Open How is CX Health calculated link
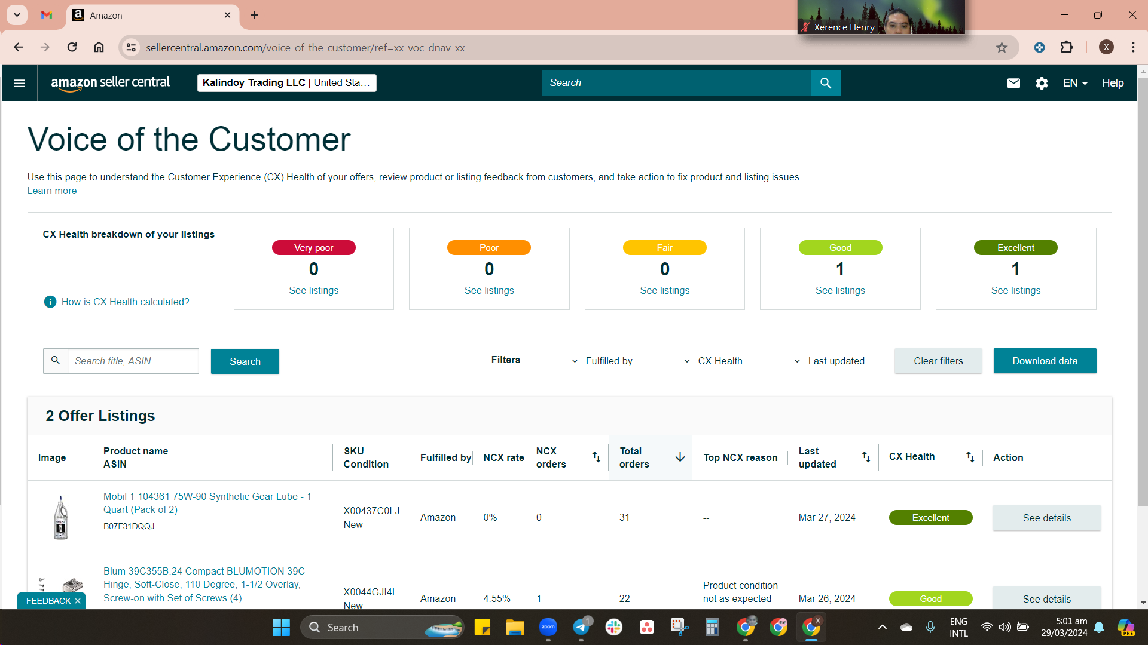 (x=126, y=302)
